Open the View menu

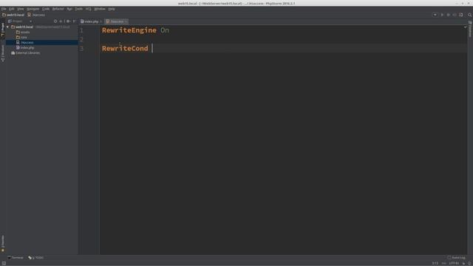point(20,9)
